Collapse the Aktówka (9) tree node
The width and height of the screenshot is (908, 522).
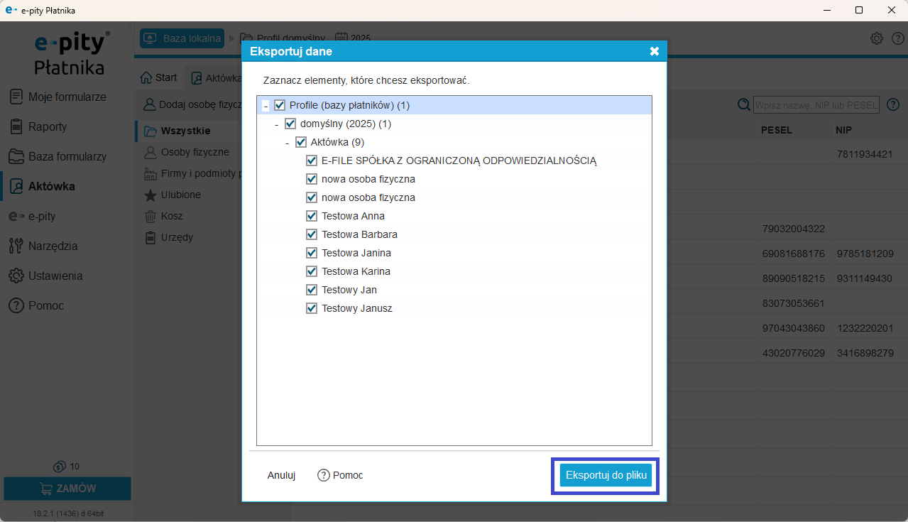coord(287,143)
